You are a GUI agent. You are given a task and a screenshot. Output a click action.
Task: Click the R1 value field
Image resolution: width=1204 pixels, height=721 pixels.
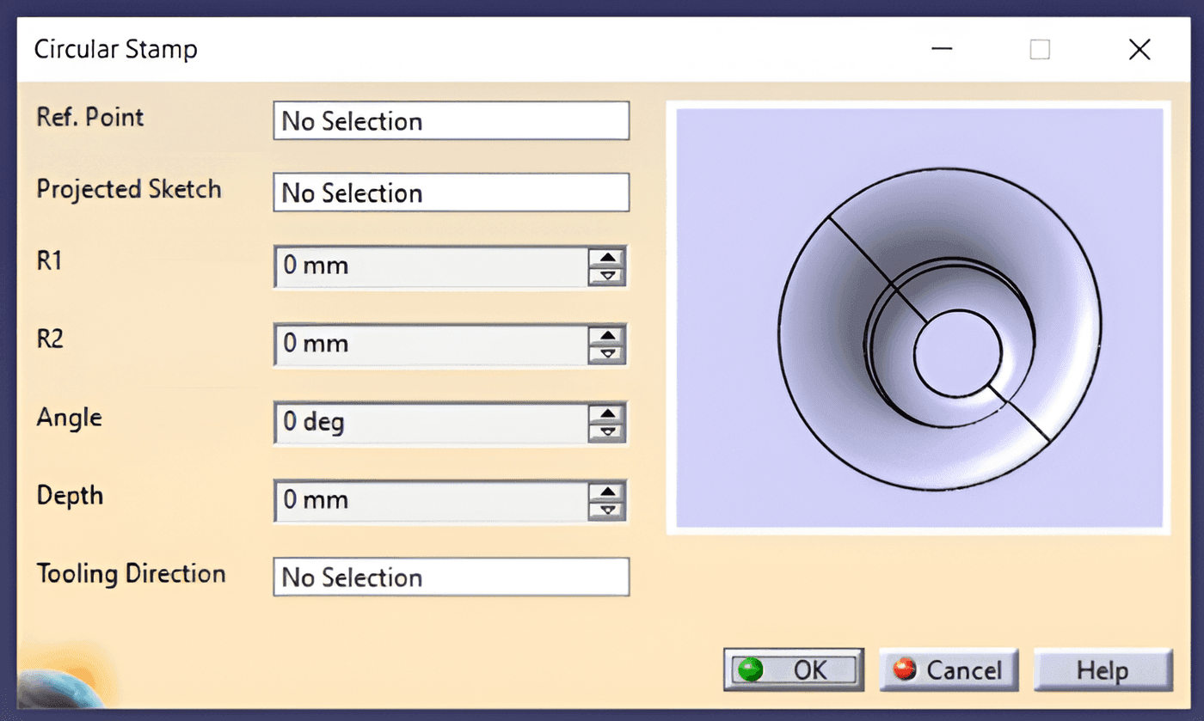click(x=431, y=266)
